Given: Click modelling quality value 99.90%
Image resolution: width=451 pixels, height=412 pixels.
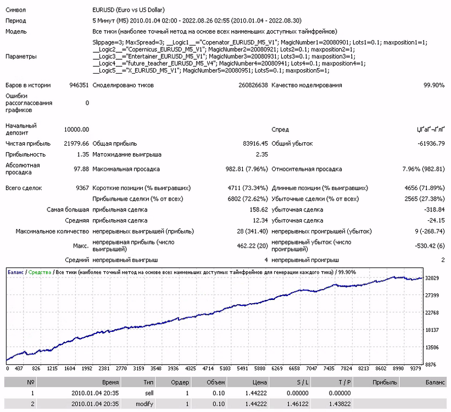Looking at the screenshot, I should pyautogui.click(x=434, y=85).
